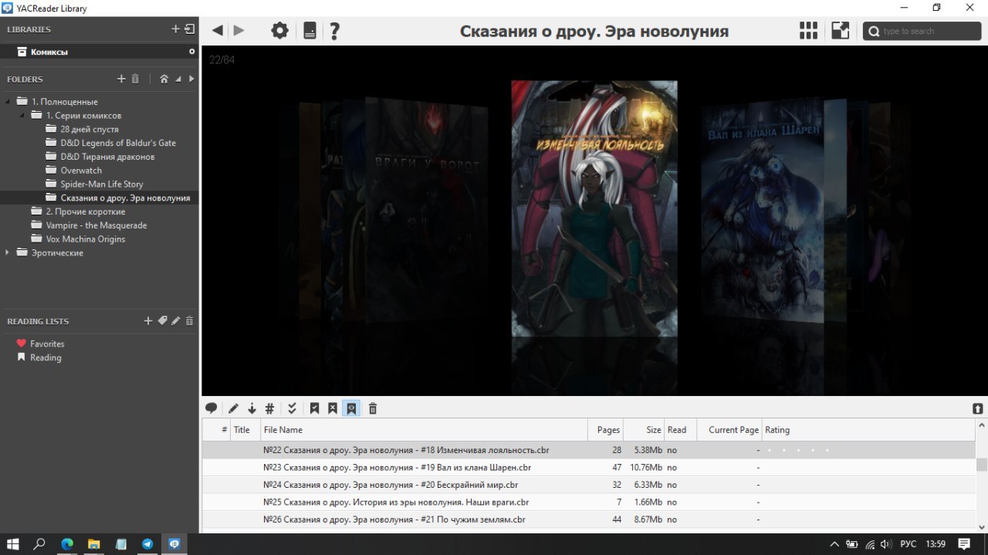Download tags with the down-arrow icon

click(252, 408)
